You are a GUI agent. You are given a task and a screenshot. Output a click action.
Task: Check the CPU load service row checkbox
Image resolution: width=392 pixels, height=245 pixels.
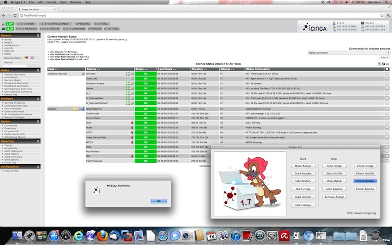pyautogui.click(x=387, y=74)
